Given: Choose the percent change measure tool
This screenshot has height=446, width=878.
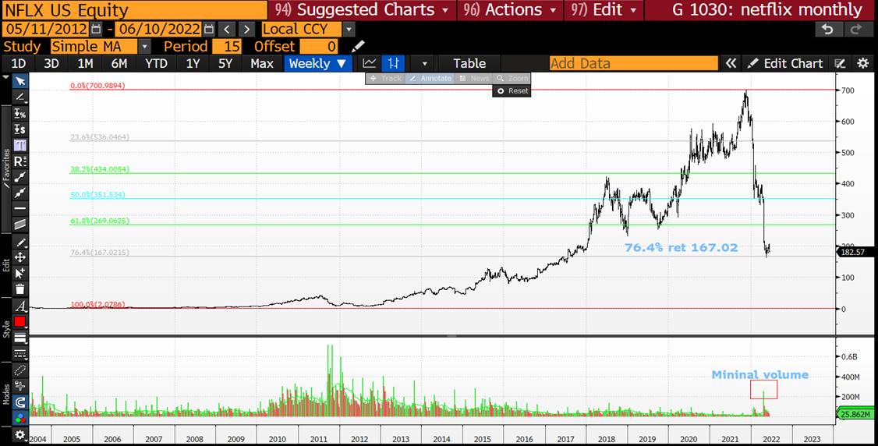Looking at the screenshot, I should coord(20,114).
